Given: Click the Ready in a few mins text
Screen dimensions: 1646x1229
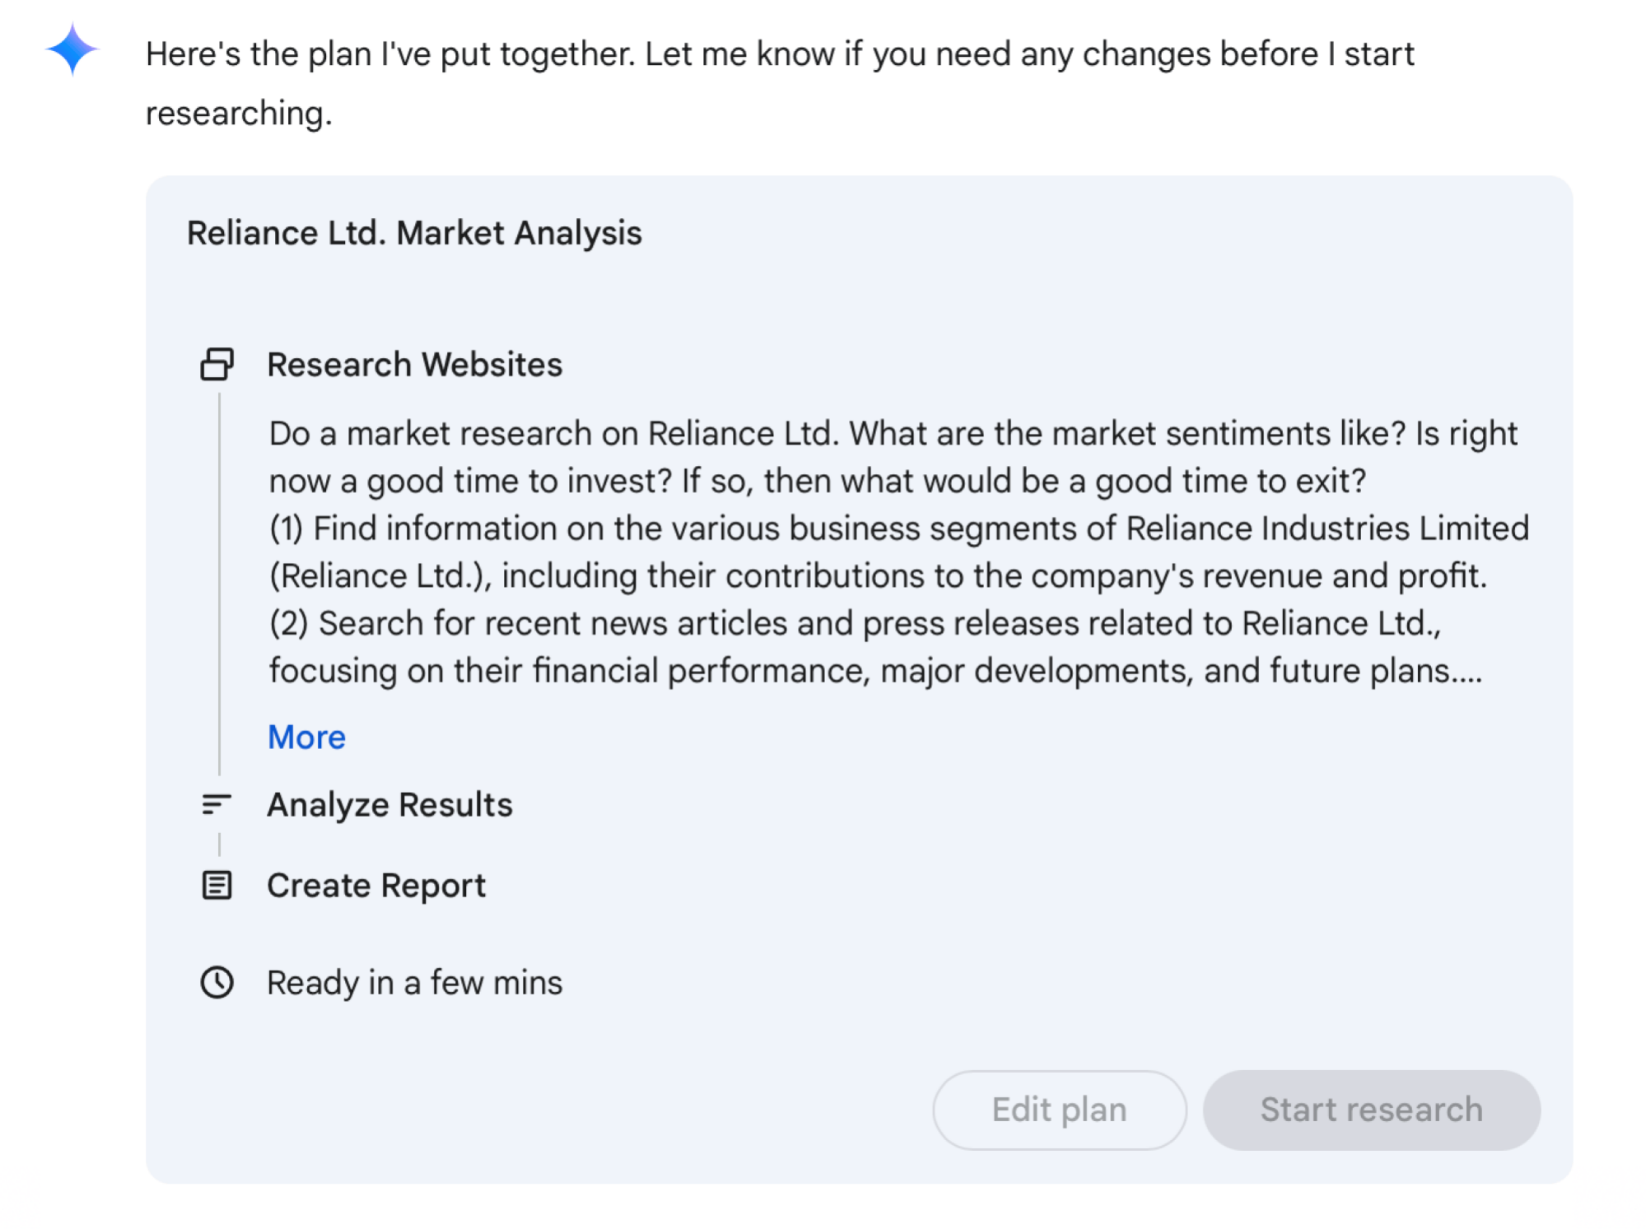Looking at the screenshot, I should pos(415,982).
